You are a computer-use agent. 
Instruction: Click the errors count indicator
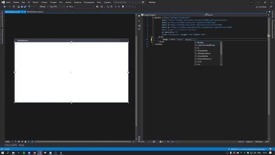point(155,142)
